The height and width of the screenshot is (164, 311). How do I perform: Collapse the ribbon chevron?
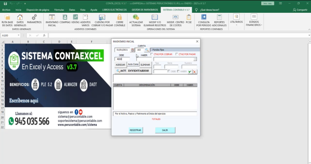click(x=309, y=29)
